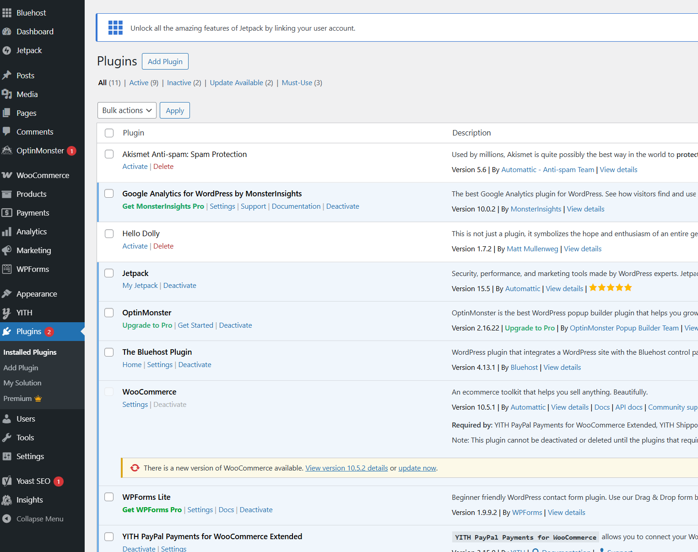Screen dimensions: 698x552
Task: Open The Bluehost Plugin Settings link
Action: pyautogui.click(x=160, y=365)
